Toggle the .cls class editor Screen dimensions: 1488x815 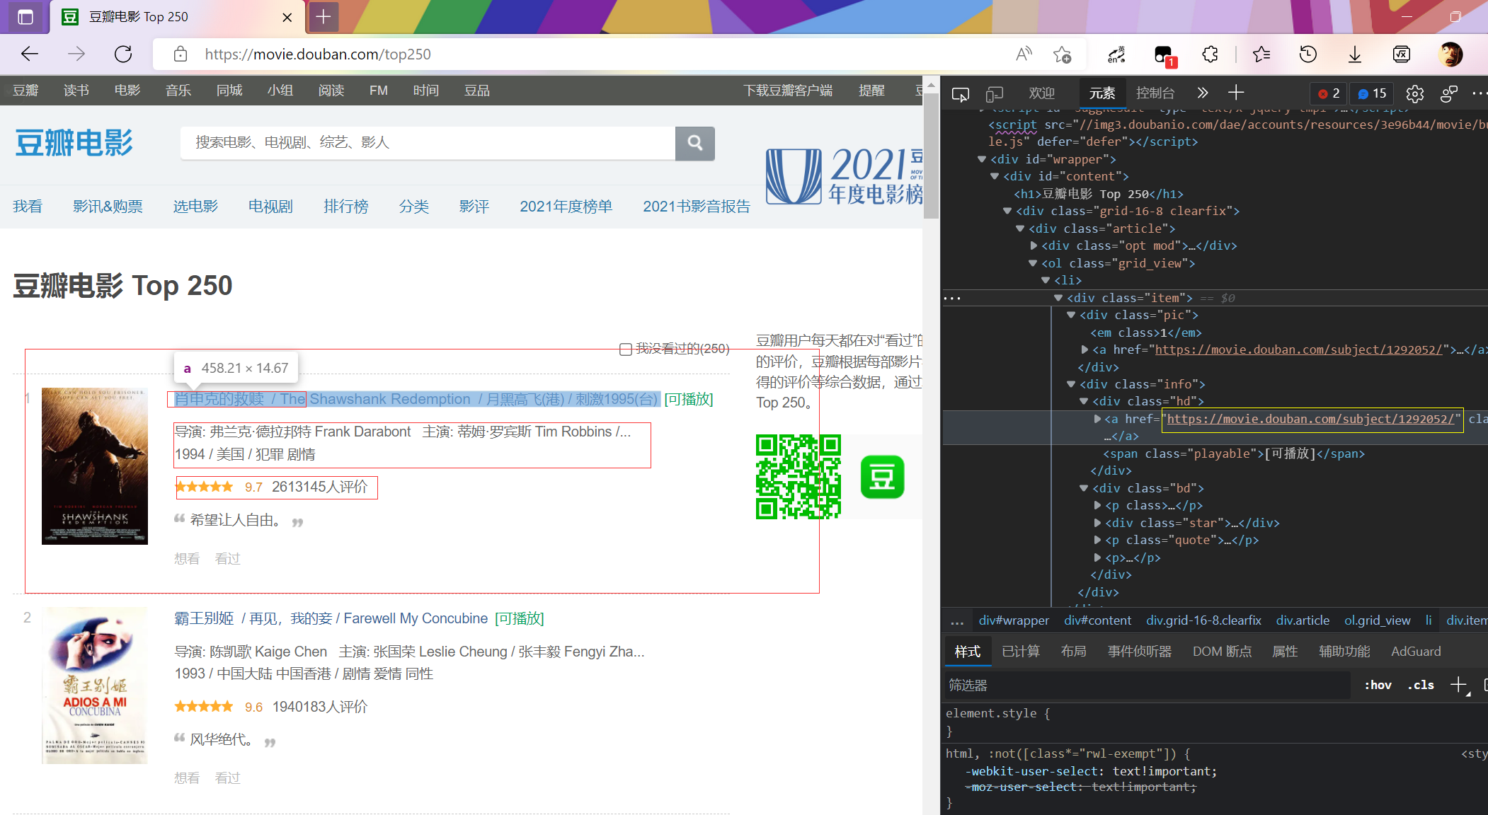(1421, 685)
